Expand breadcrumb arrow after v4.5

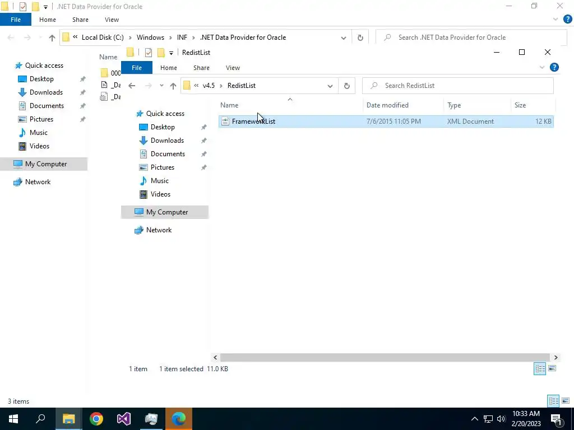[221, 86]
